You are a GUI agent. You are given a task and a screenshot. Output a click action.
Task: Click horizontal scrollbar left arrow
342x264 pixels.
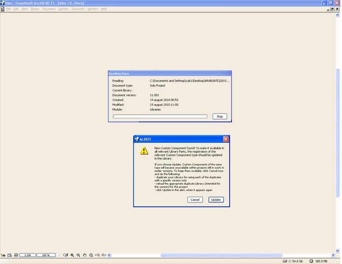tap(109, 255)
